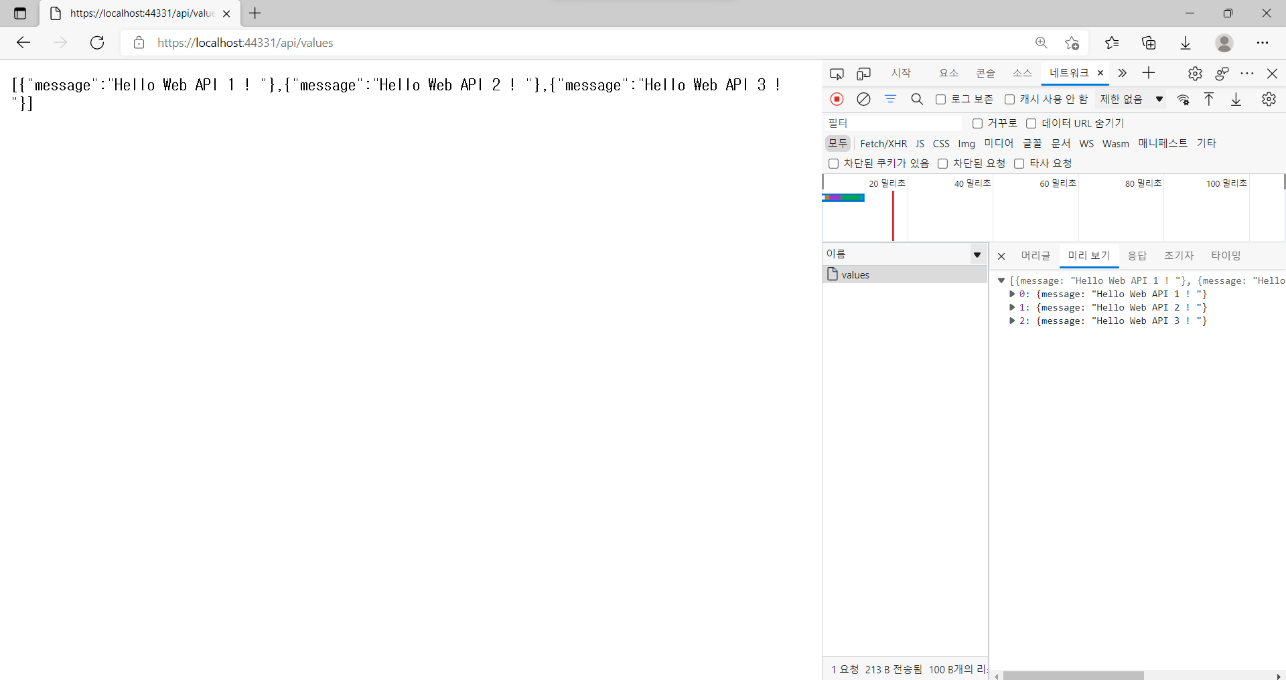The height and width of the screenshot is (680, 1286).
Task: Open network conditions wifi icon
Action: tap(1184, 100)
